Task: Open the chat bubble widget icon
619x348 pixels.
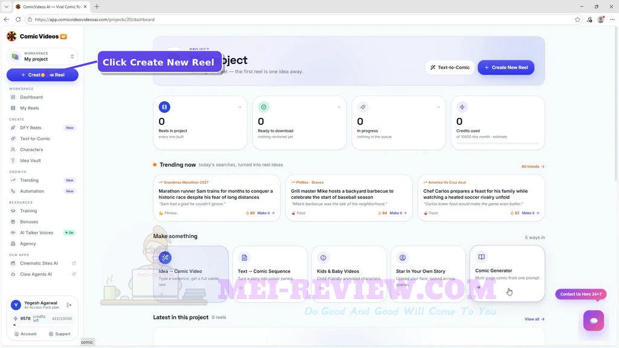Action: pos(594,320)
